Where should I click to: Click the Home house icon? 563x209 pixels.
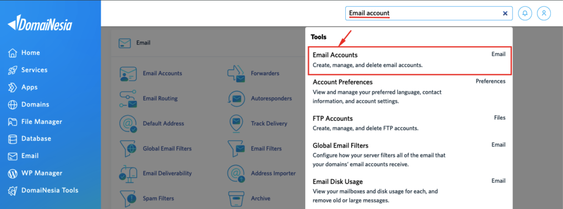click(12, 53)
